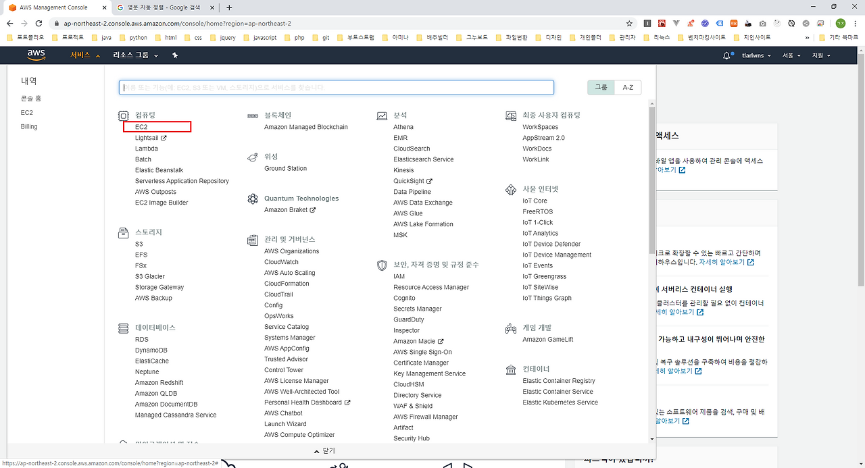Click the Analytics (분석) category icon

click(382, 116)
